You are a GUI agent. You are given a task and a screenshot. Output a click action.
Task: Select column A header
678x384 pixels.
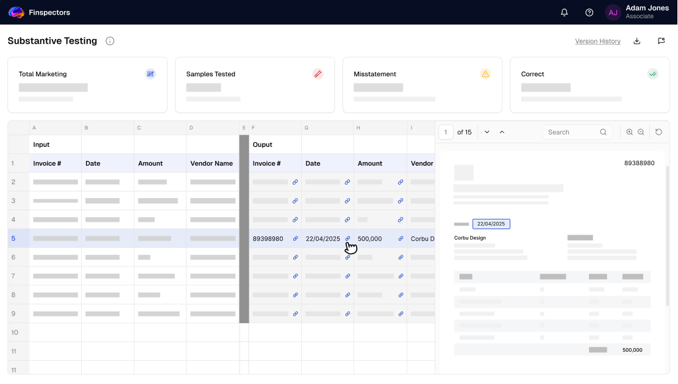click(55, 128)
